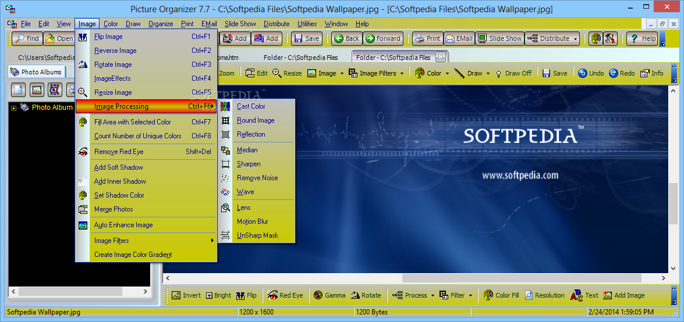Click the Resize Image magnifier icon
Viewport: 684px width, 322px height.
pos(83,92)
